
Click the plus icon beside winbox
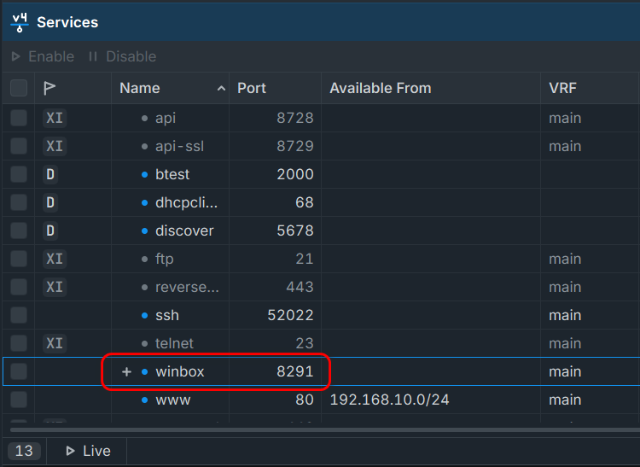126,371
